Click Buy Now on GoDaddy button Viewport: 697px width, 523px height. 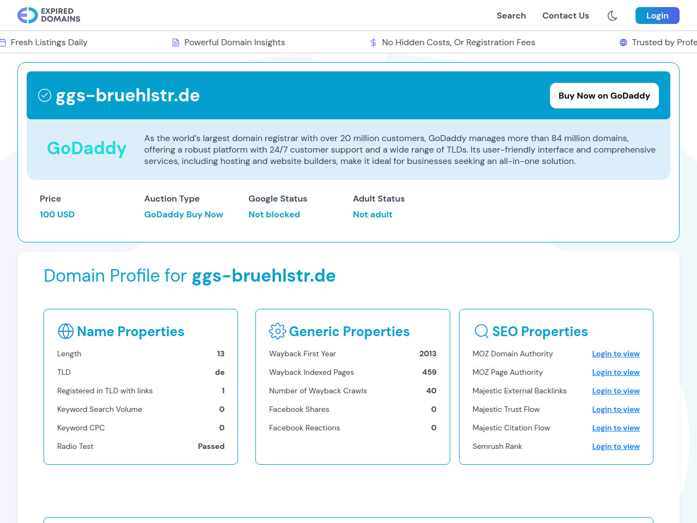click(x=604, y=96)
